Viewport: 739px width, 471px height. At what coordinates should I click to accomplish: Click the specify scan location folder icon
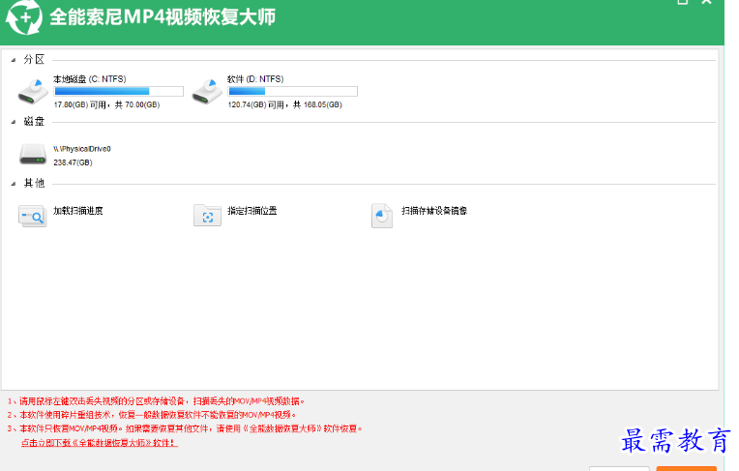(x=207, y=216)
